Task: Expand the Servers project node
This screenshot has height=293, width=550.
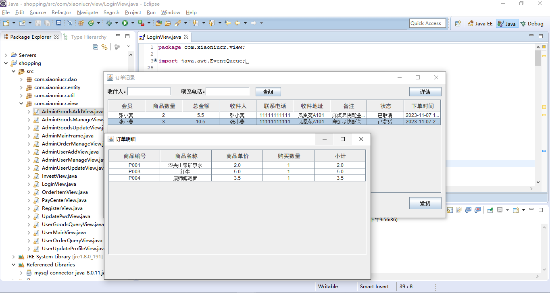Action: [6, 55]
